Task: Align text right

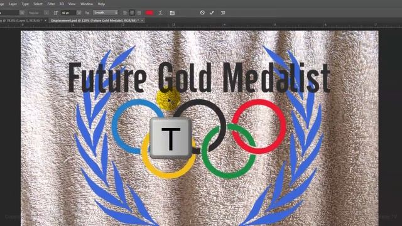Action: coord(139,13)
